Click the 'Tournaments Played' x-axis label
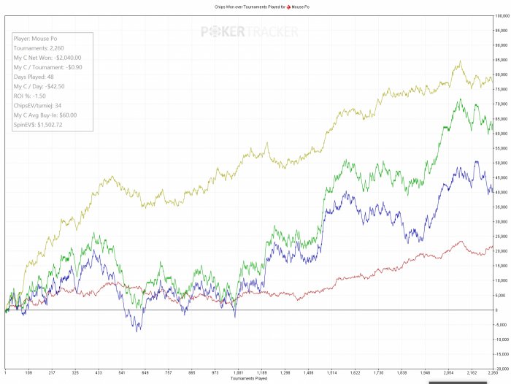 (x=249, y=379)
